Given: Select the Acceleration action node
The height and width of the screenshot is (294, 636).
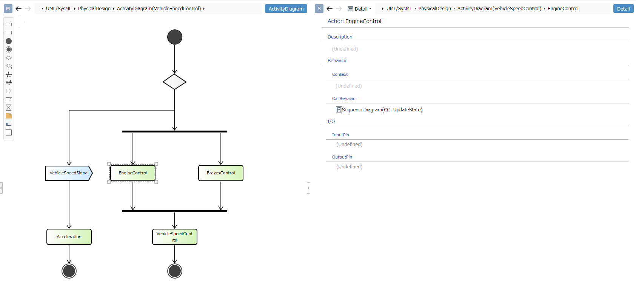Looking at the screenshot, I should click(x=69, y=237).
